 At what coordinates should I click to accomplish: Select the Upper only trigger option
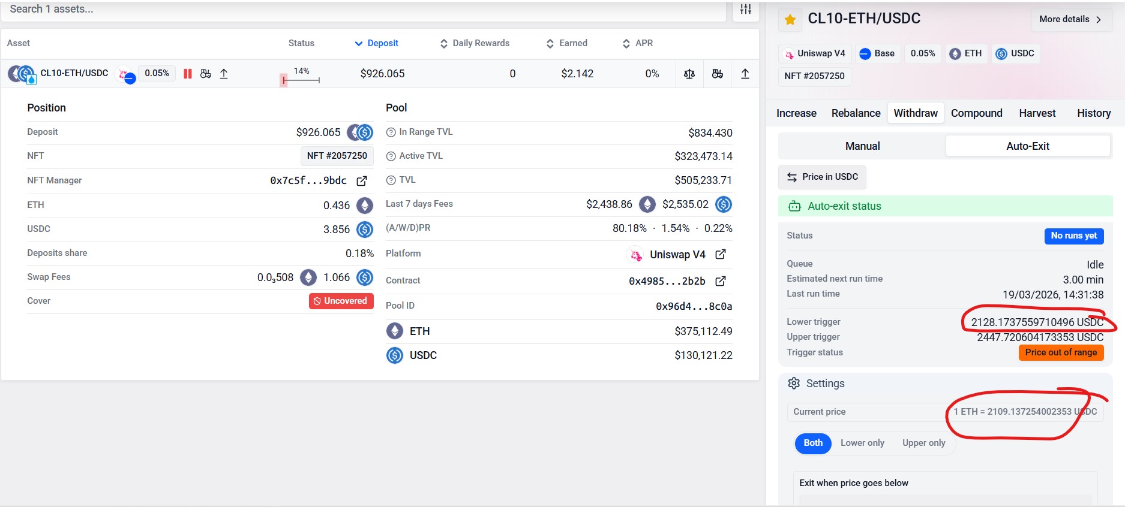(x=923, y=443)
